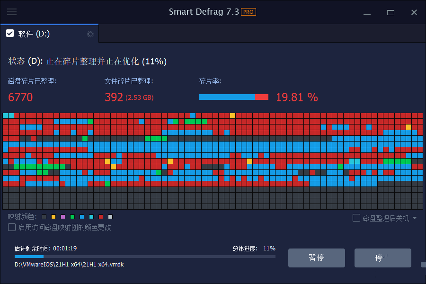
Task: Select the yellow map color swatch
Action: 53,217
